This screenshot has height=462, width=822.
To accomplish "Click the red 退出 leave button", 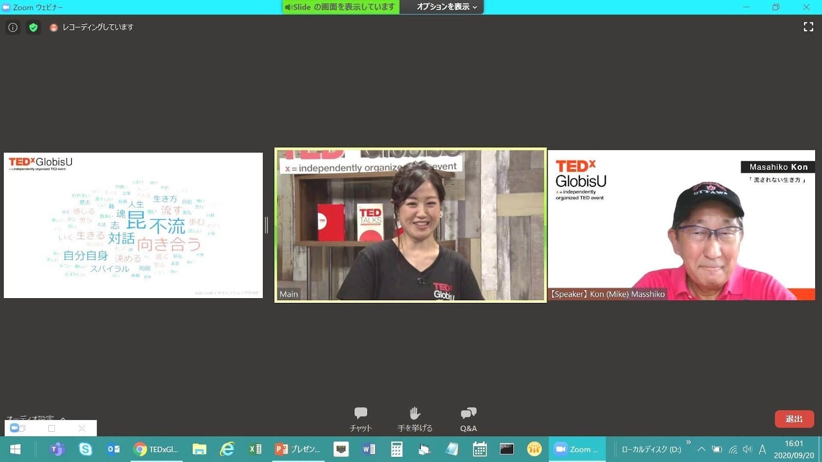I will [x=794, y=419].
